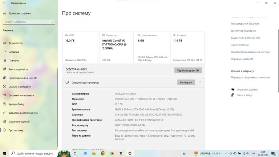279x157 pixels.
Task: Go back using the arrow in the Settings title bar
Action: tap(4, 3)
